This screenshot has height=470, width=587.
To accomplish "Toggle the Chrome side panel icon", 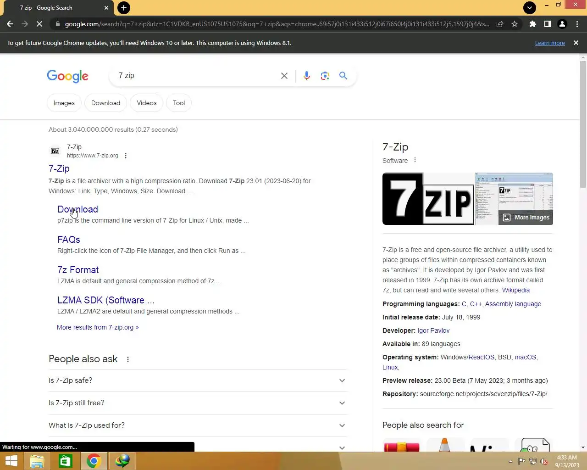I will click(x=547, y=24).
